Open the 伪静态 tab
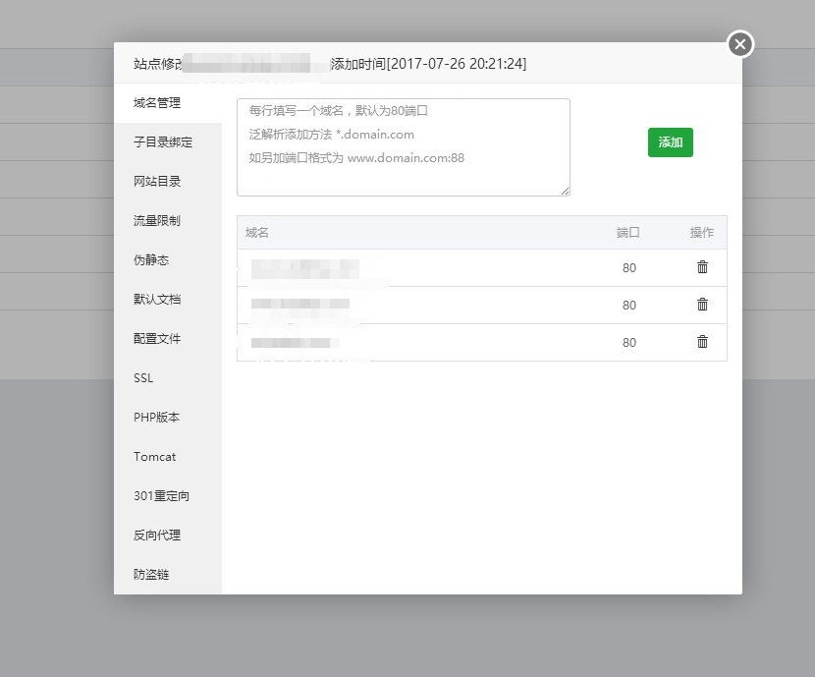This screenshot has width=815, height=677. pos(168,260)
